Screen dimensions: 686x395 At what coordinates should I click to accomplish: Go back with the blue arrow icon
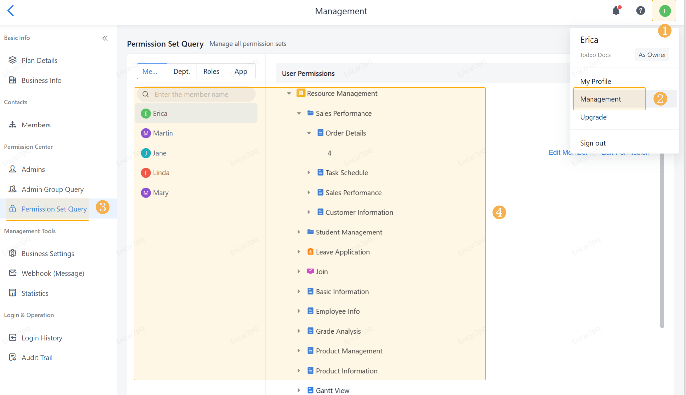point(11,11)
